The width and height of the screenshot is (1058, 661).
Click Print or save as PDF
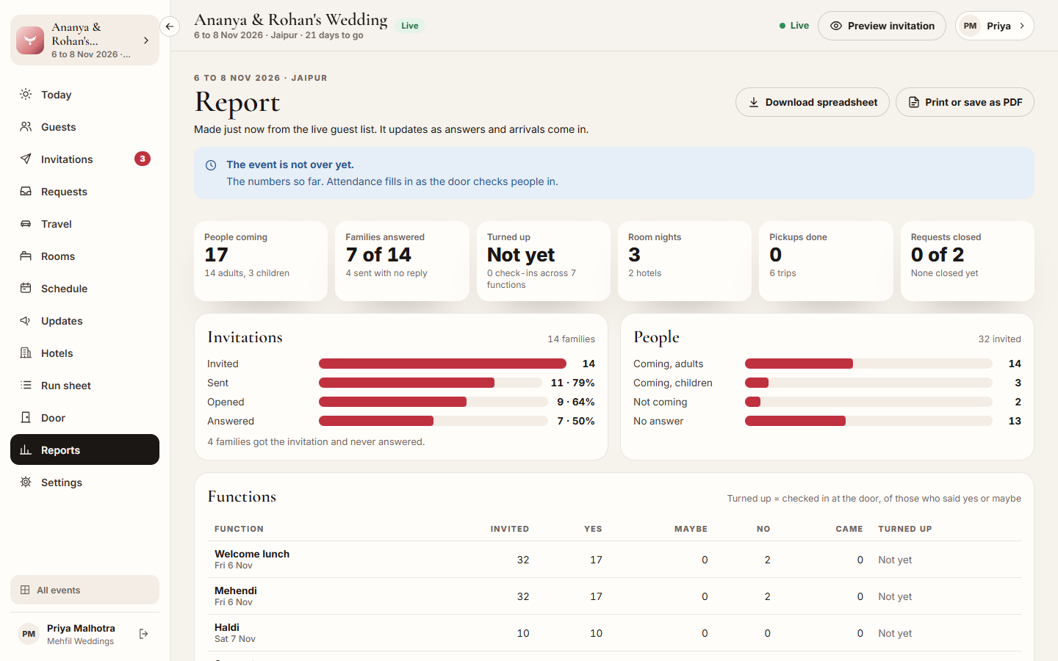pos(965,102)
